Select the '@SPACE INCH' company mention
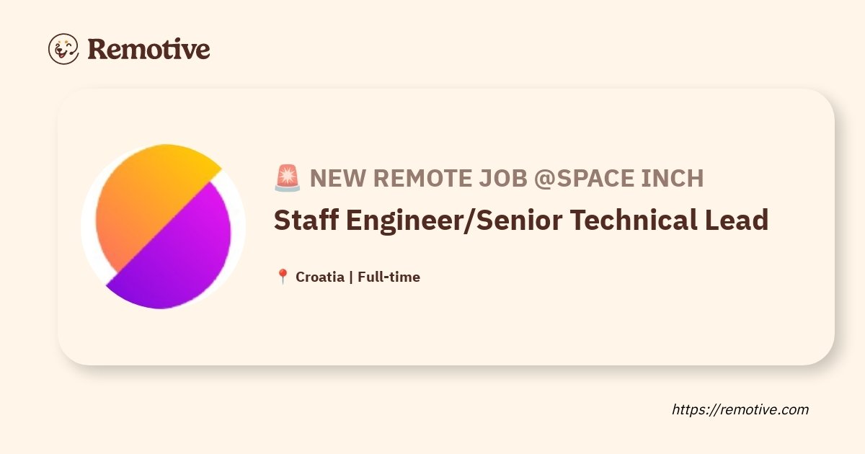The height and width of the screenshot is (454, 865). point(619,178)
